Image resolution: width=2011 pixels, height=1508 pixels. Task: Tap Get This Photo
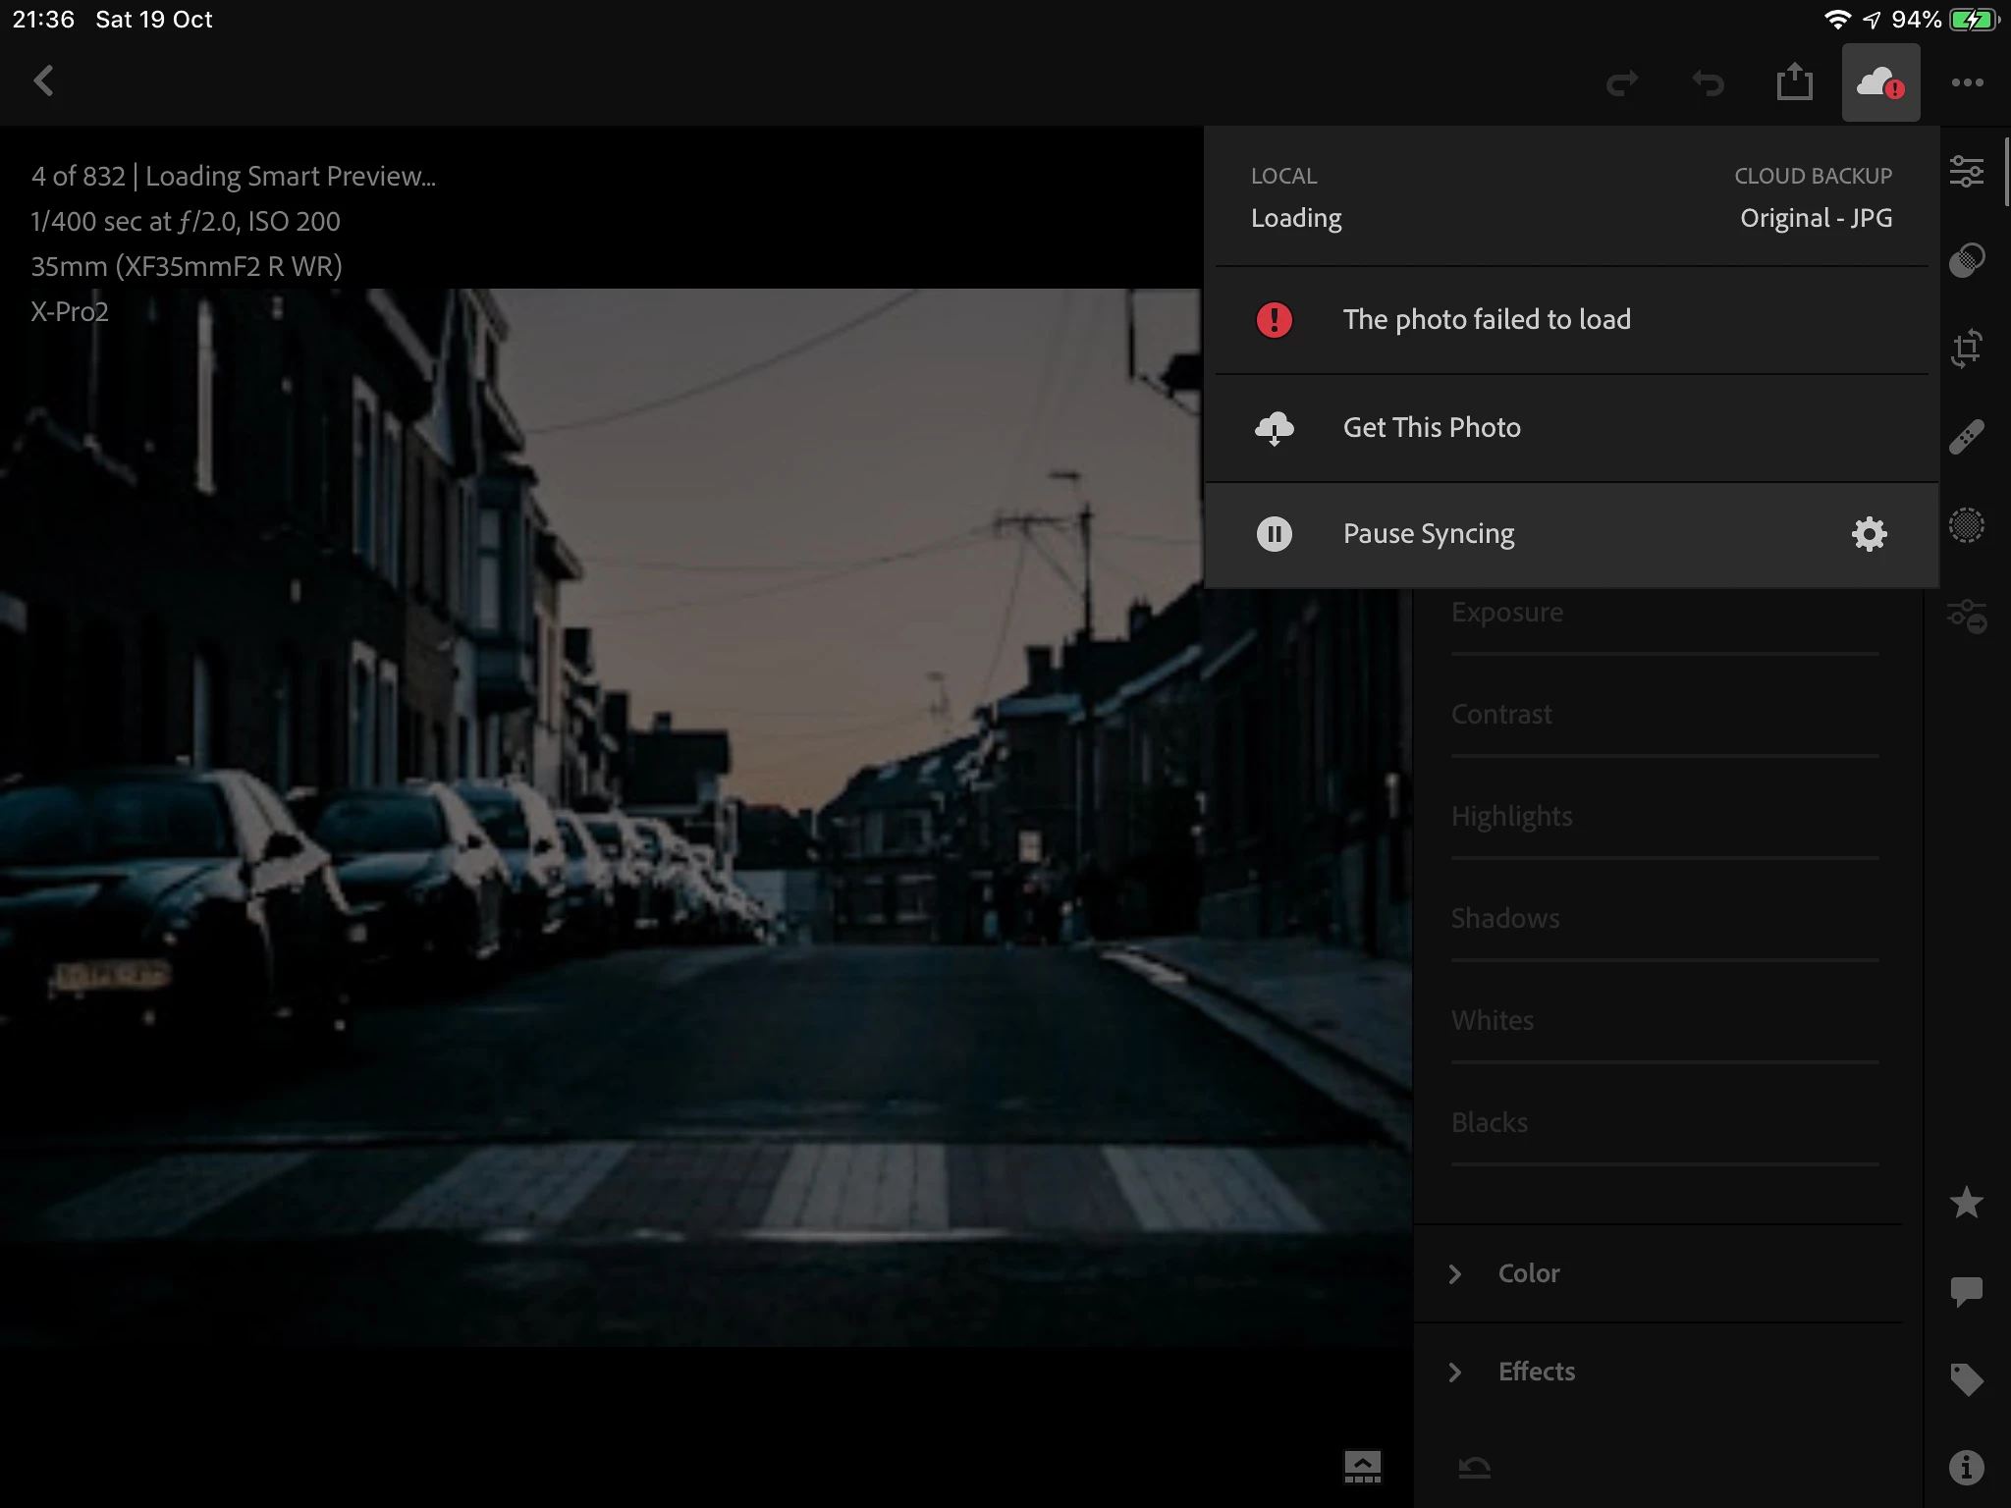pos(1432,428)
